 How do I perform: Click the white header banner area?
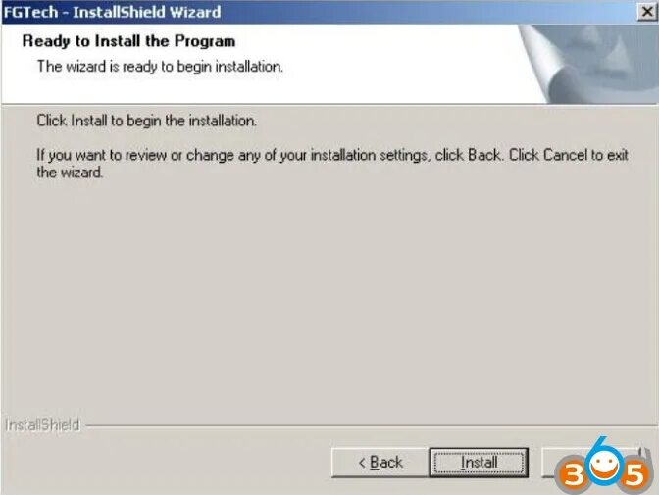click(x=261, y=64)
